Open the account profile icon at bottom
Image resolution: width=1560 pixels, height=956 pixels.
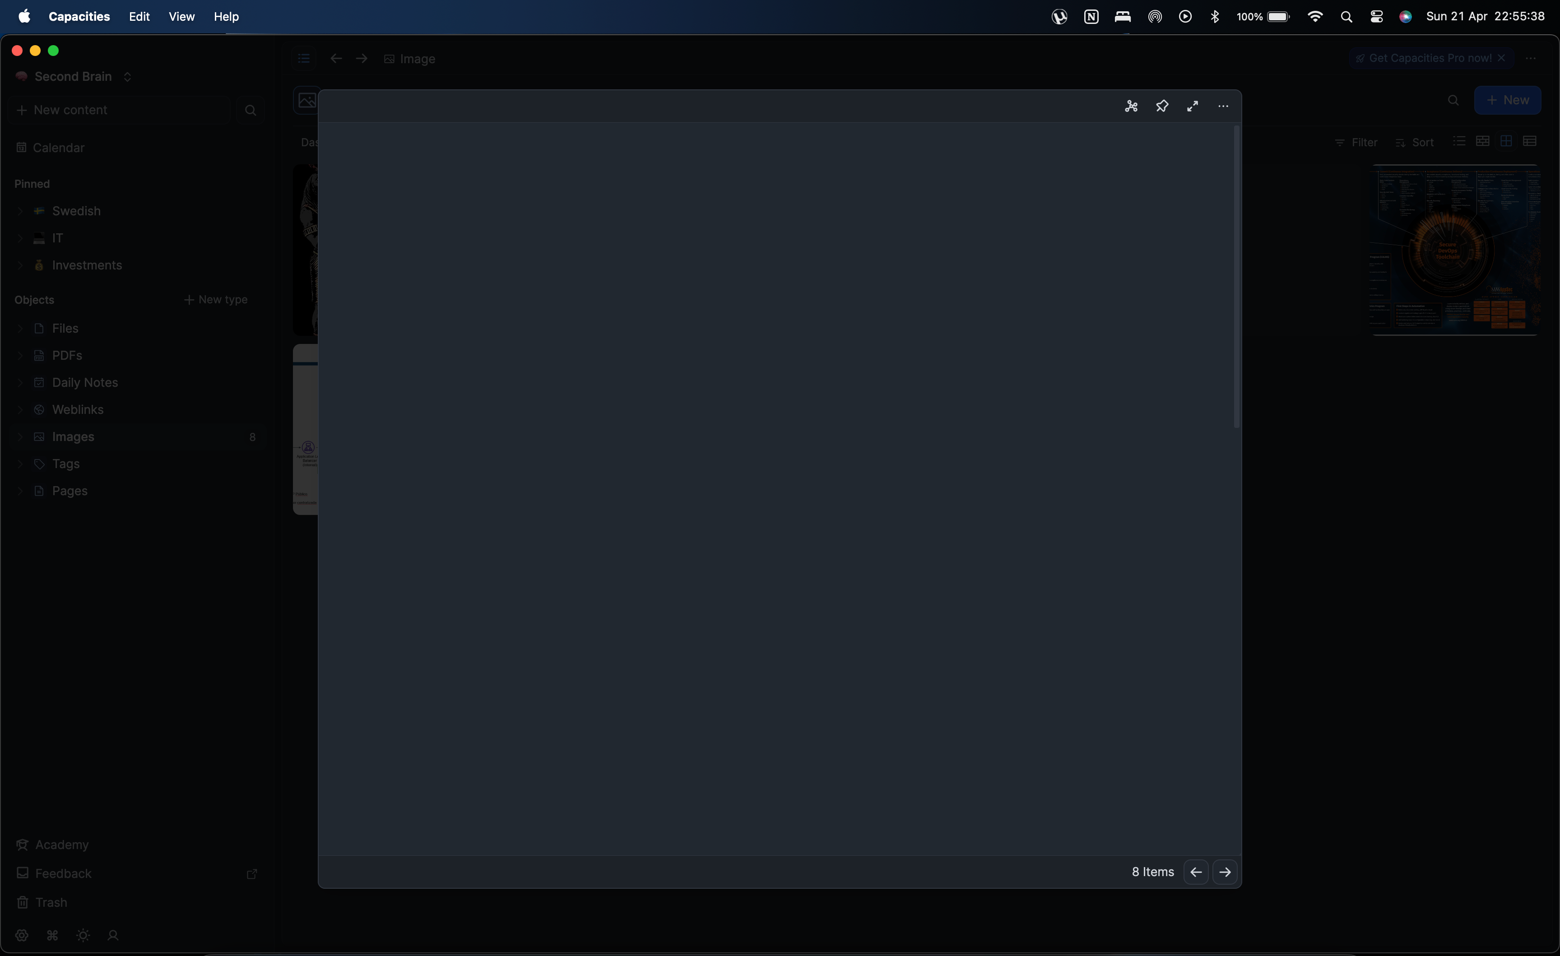click(x=113, y=935)
